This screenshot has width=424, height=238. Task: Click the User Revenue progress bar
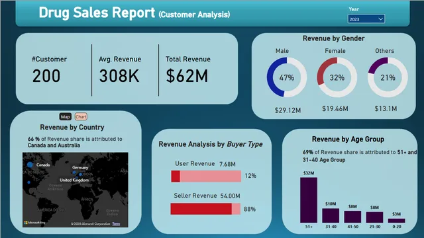[x=206, y=176]
